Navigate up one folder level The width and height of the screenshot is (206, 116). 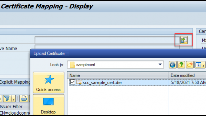[180, 65]
